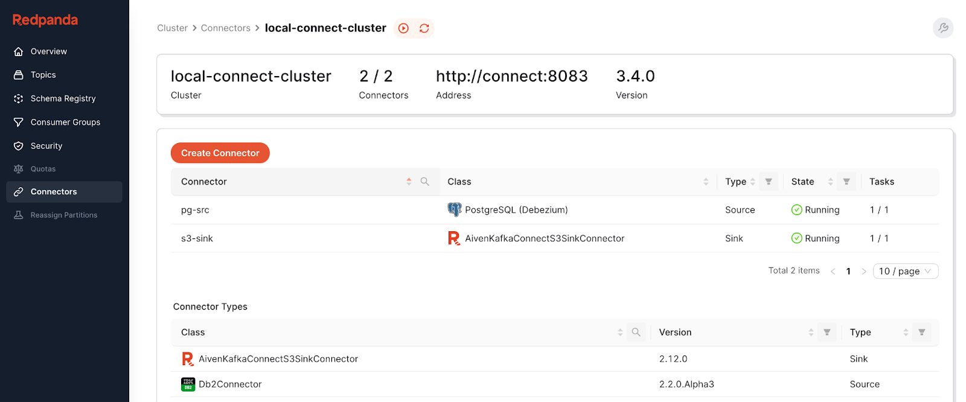Click the Connector Types Class search icon
Image resolution: width=966 pixels, height=402 pixels.
(x=636, y=333)
